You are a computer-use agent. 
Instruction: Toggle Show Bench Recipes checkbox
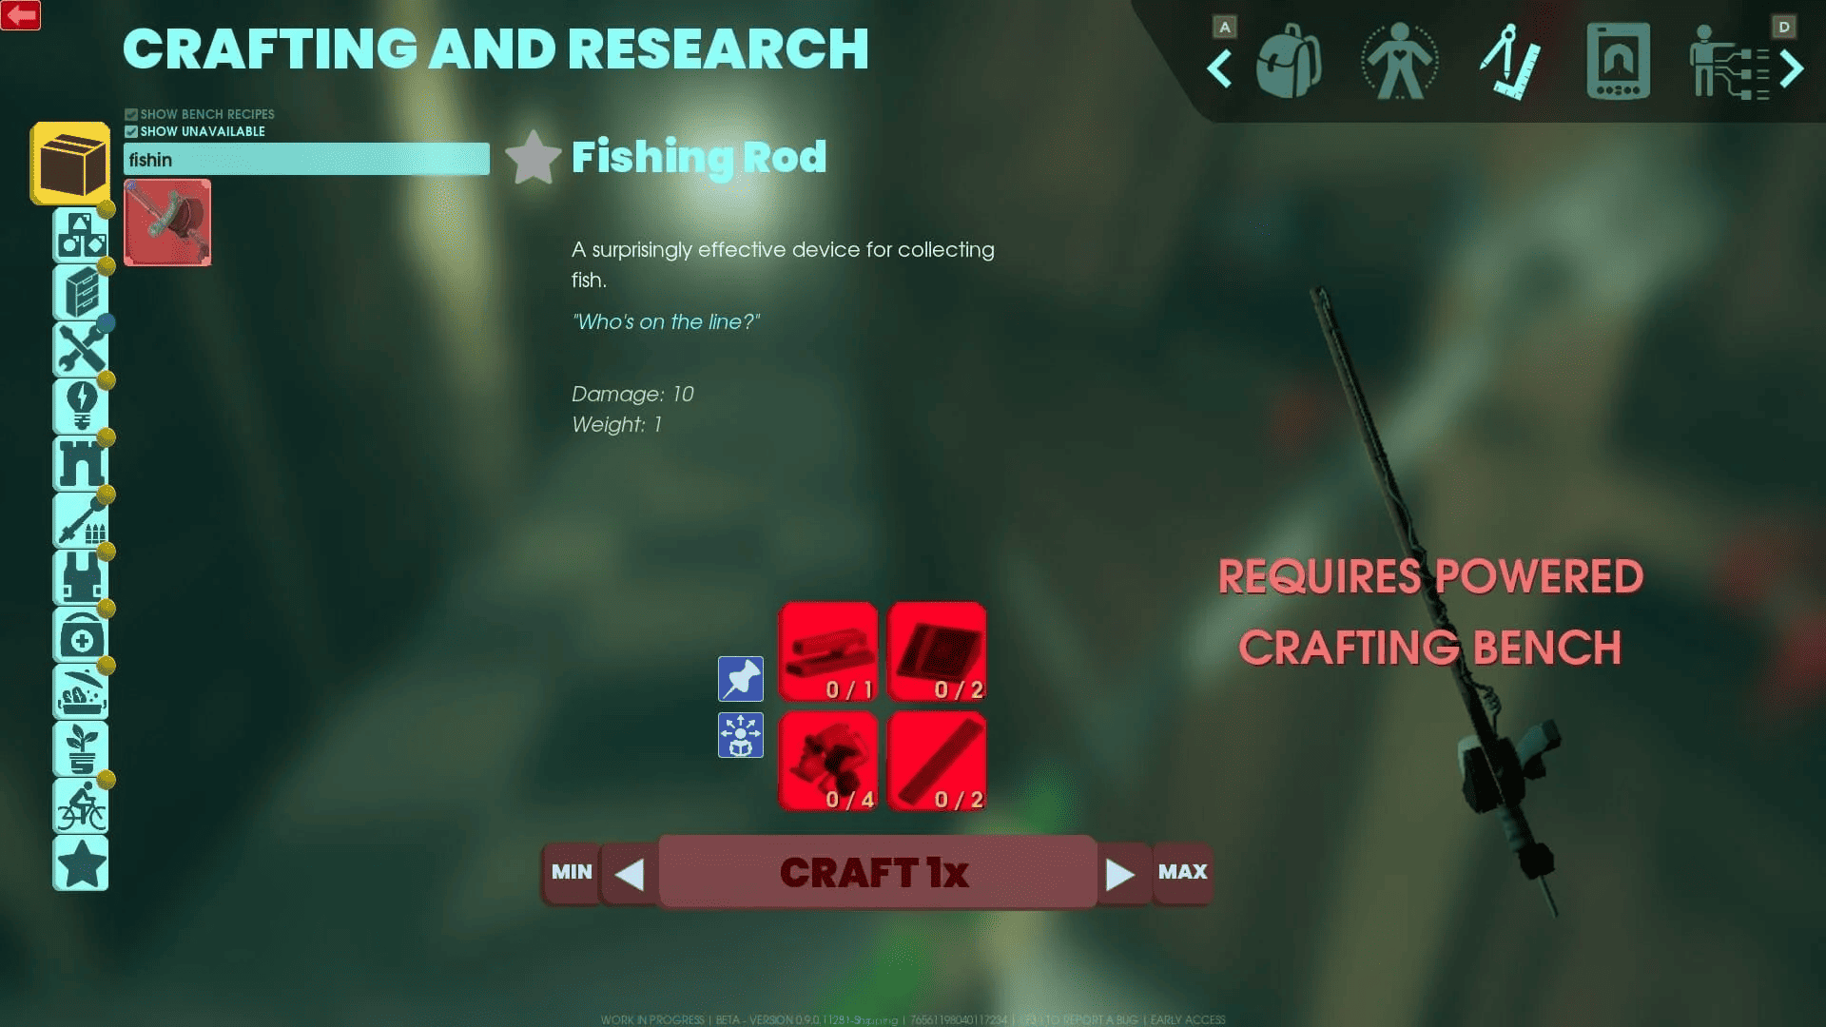(129, 114)
